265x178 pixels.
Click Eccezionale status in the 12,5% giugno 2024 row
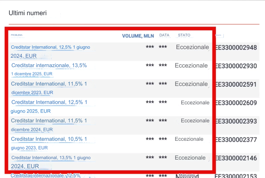click(192, 47)
